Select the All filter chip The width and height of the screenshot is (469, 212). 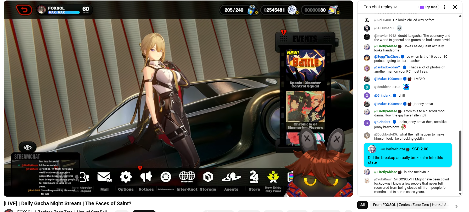click(362, 205)
